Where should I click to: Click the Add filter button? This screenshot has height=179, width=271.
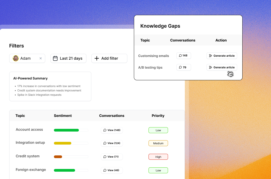(x=109, y=58)
